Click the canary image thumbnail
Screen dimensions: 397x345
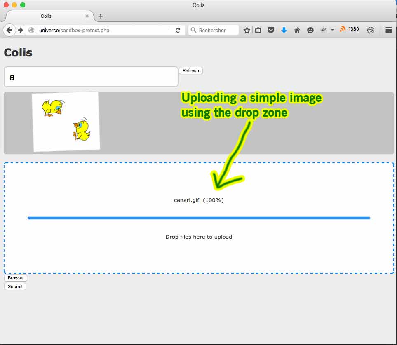click(66, 122)
